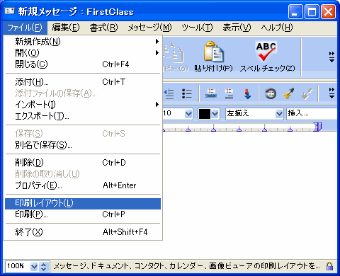
Task: Click the yellow pin/lightning toolbar icon
Action: pos(288,93)
